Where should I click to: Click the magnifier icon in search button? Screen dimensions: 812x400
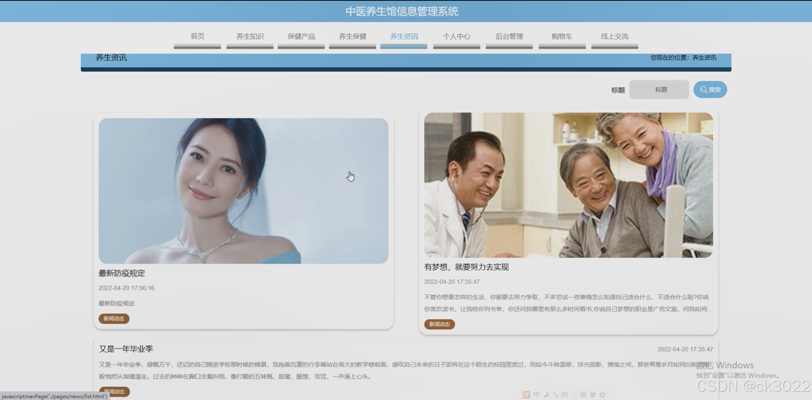pos(703,89)
